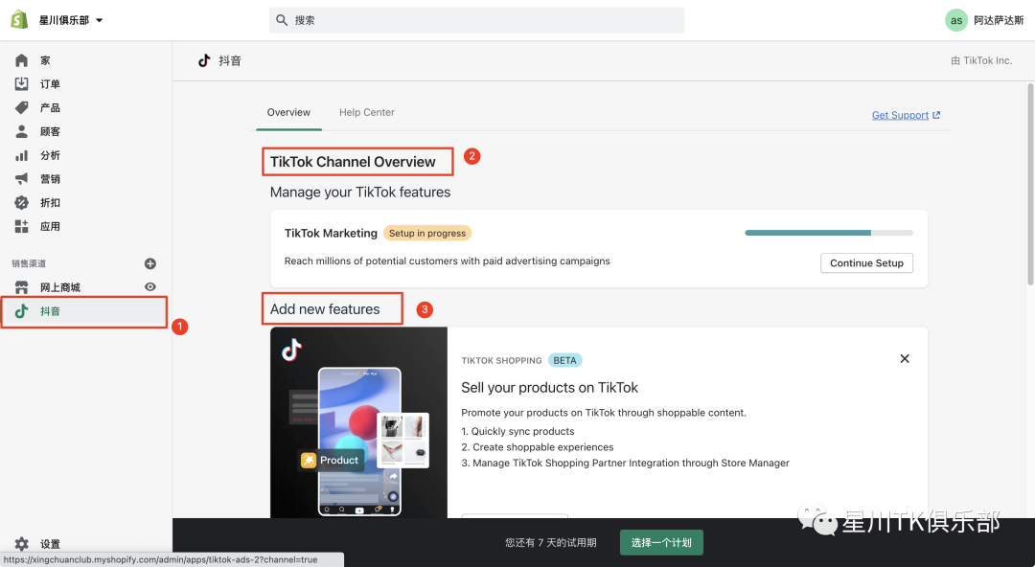Click the Shopify logo icon
The image size is (1035, 567).
coord(19,20)
